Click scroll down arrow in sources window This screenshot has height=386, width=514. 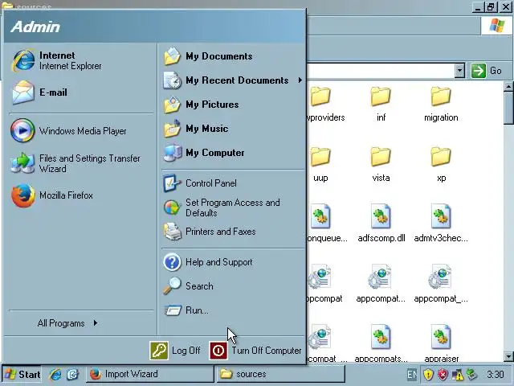coord(508,355)
